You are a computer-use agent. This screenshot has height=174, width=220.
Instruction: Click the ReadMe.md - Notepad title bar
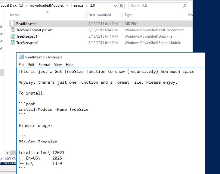coord(111,57)
